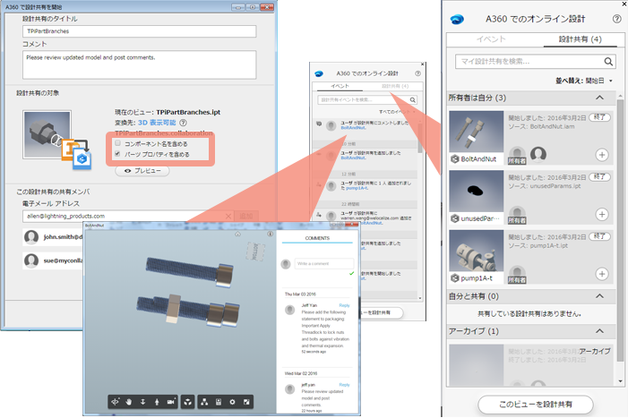This screenshot has width=628, height=418.
Task: Click search magnifier in large design share panel
Action: (x=608, y=62)
